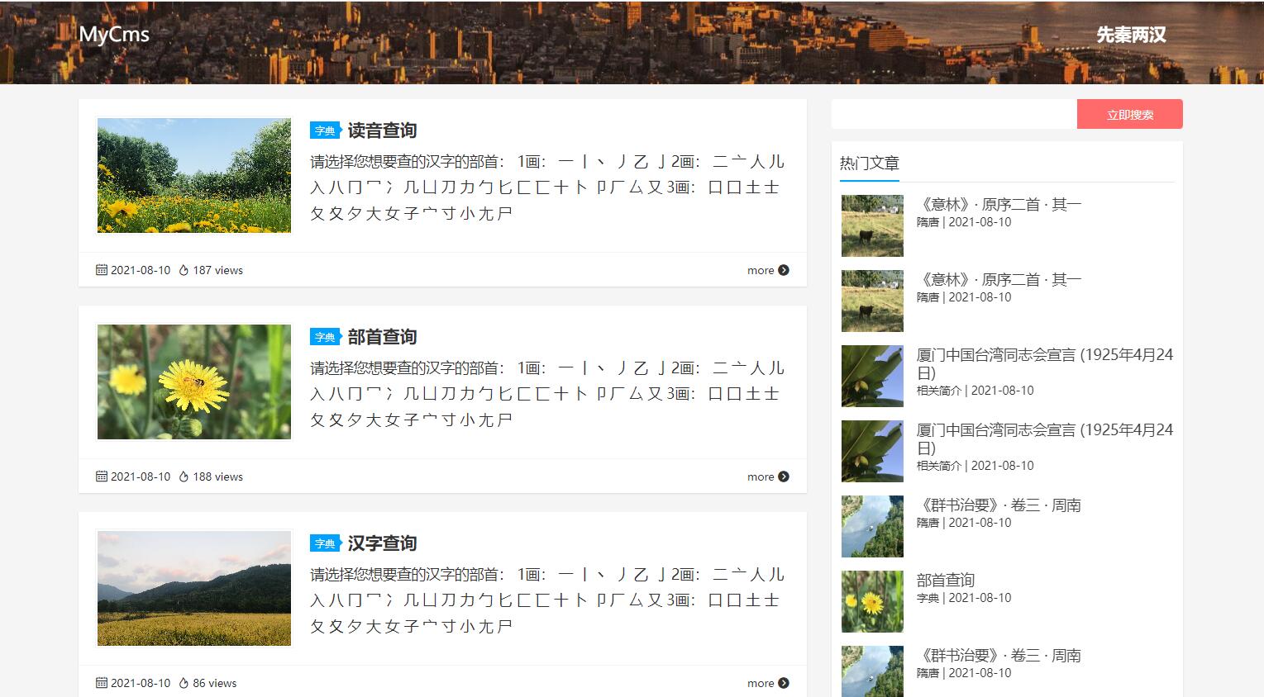Click into the search input field
This screenshot has width=1264, height=697.
pyautogui.click(x=954, y=114)
